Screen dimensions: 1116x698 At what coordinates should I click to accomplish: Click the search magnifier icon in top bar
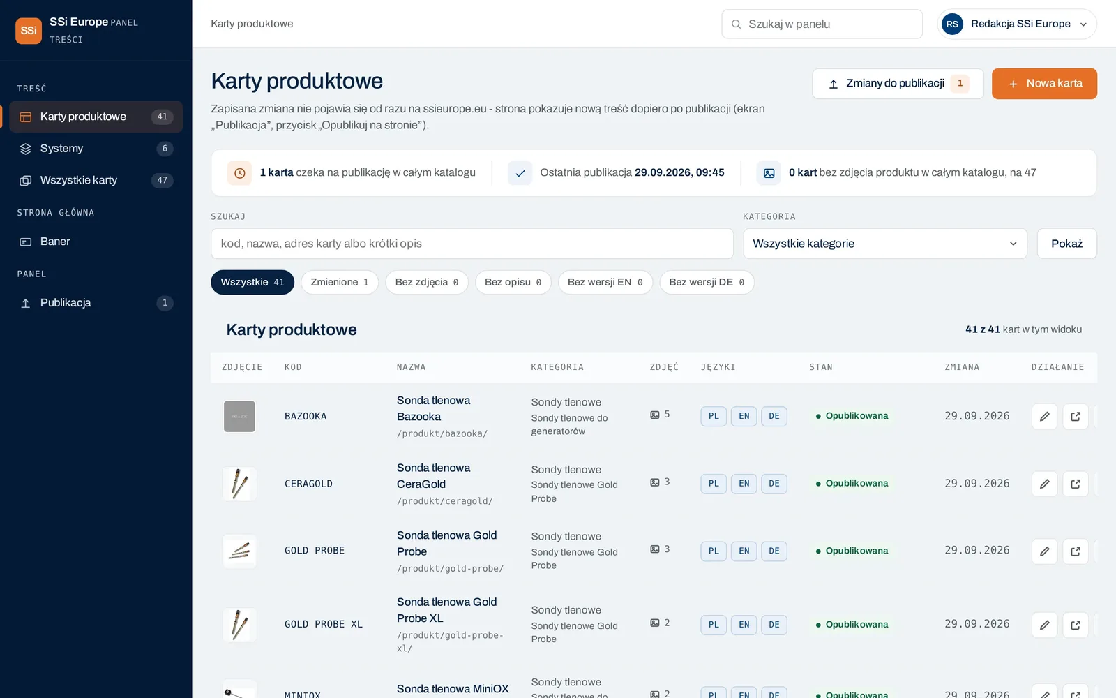(x=736, y=24)
